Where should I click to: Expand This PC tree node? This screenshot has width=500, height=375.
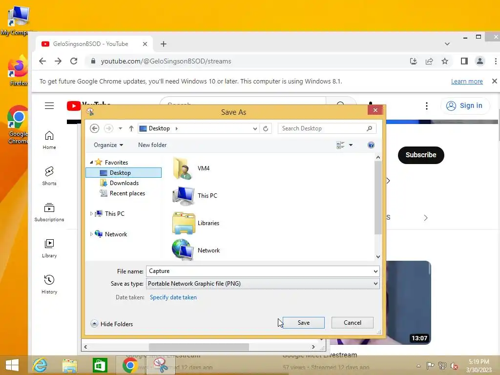point(91,214)
